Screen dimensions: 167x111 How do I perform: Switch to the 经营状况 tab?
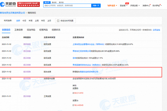tap(56, 30)
